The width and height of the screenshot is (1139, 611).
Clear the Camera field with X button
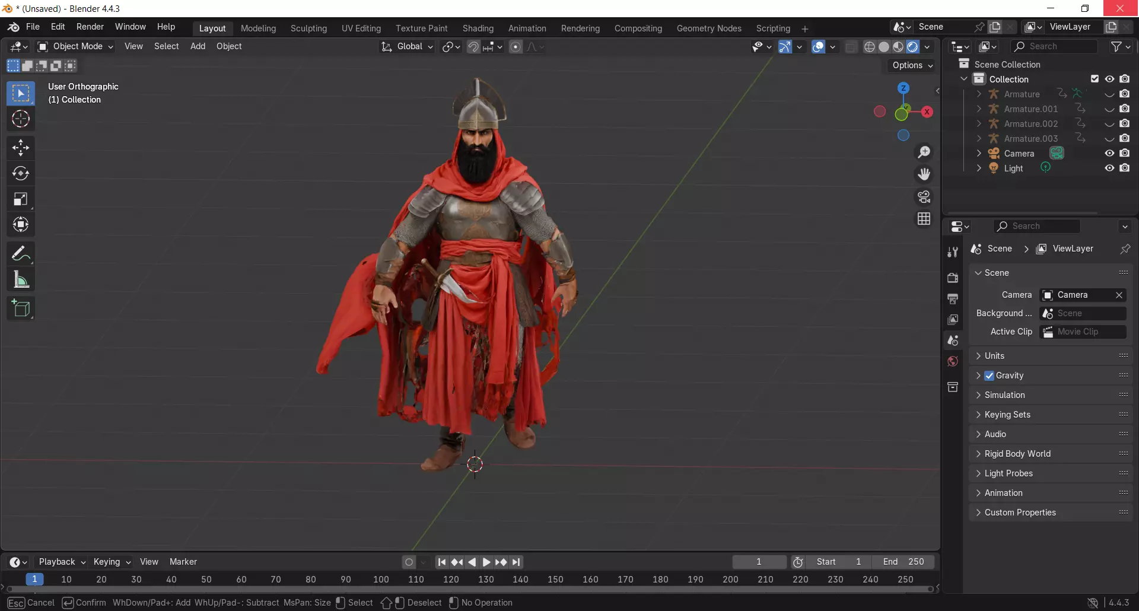click(1119, 295)
